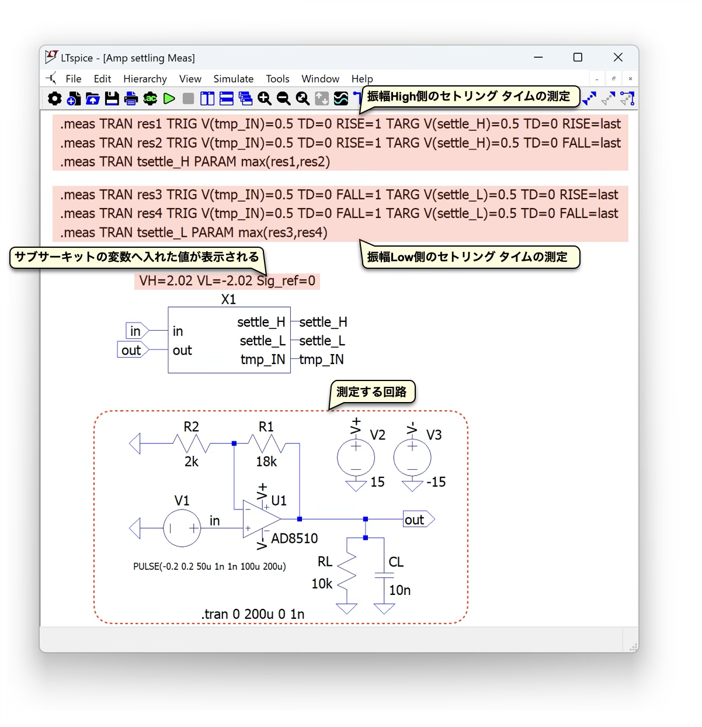Select the '.meas TRAN res3' directive line
Screen dimensions: 702x727
click(339, 195)
